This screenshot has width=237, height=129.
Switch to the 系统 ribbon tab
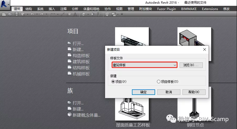pos(40,9)
